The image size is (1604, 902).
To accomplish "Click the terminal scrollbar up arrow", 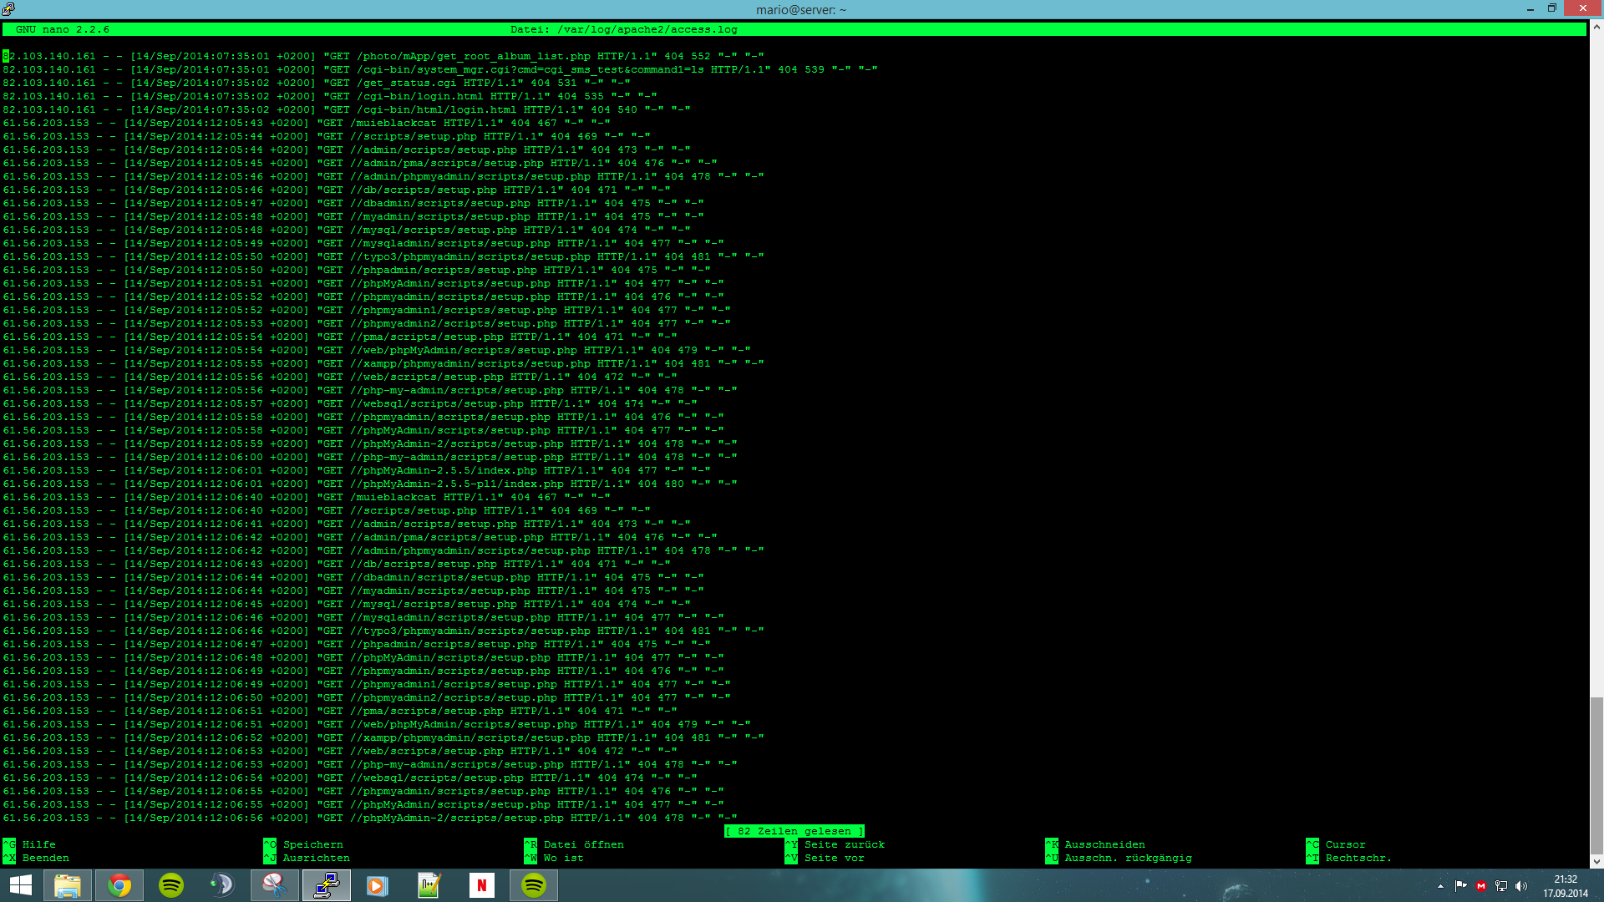I will point(1596,27).
